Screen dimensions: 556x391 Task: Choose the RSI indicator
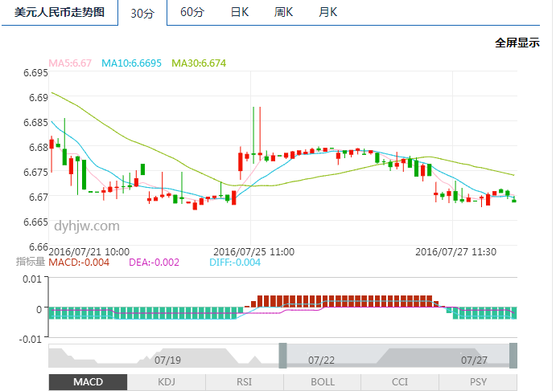245,382
